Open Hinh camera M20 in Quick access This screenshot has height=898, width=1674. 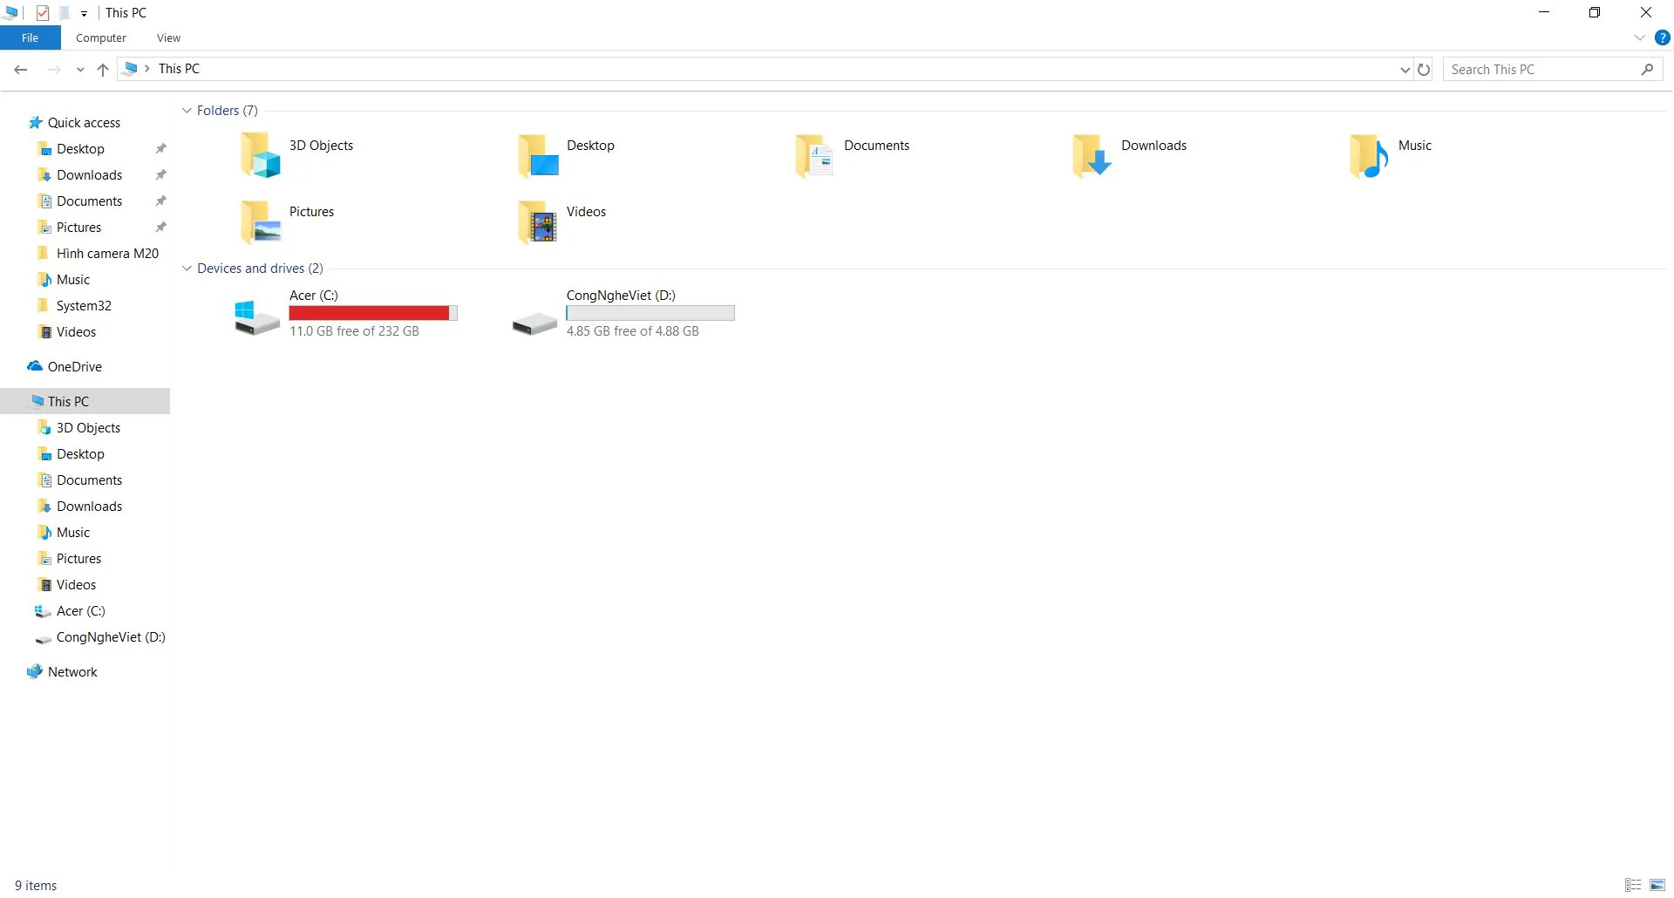pyautogui.click(x=107, y=254)
